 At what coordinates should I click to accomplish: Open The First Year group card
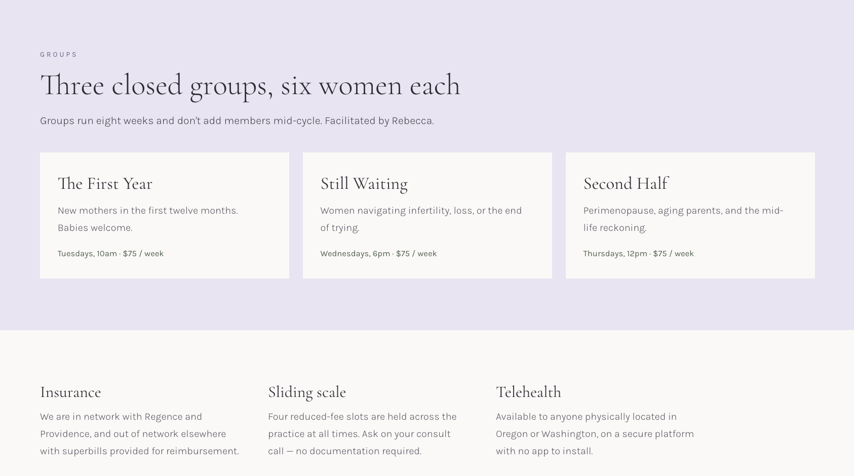tap(165, 215)
